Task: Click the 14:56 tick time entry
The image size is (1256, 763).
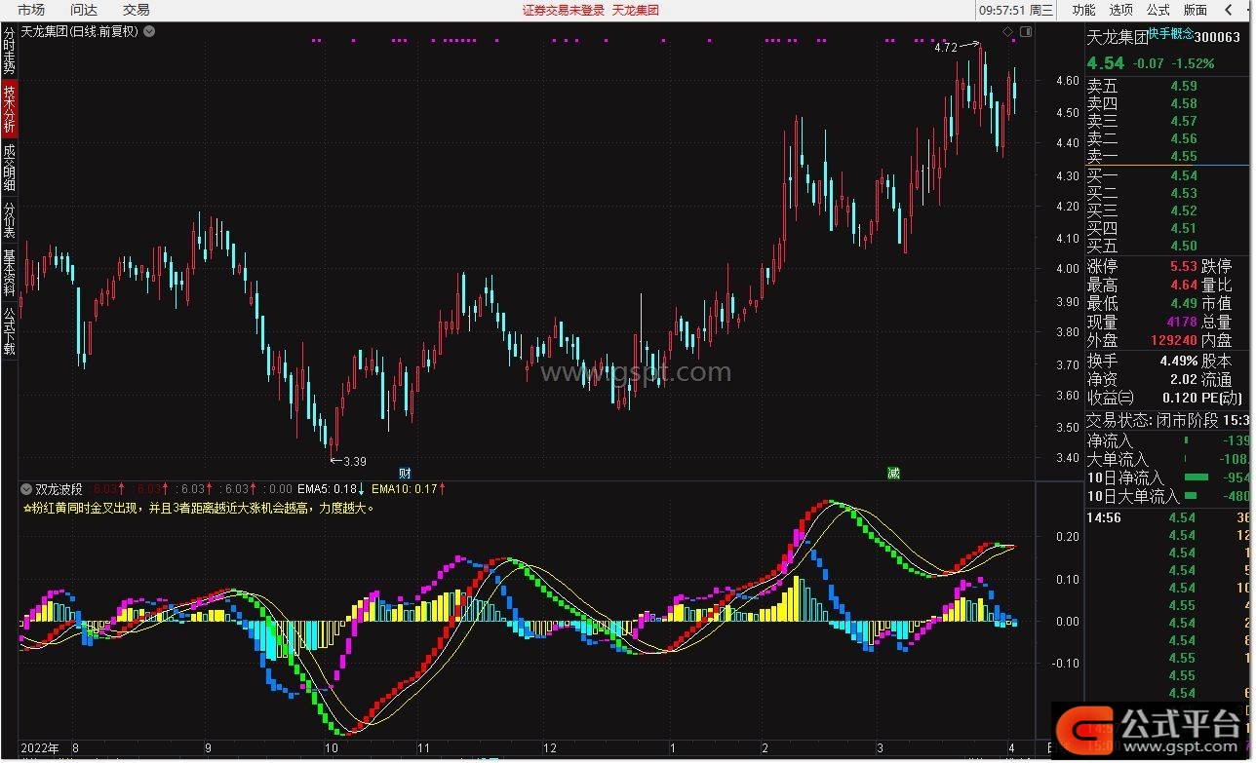Action: tap(1105, 517)
